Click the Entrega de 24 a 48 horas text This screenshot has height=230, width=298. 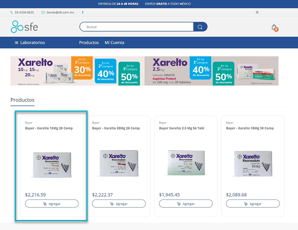point(118,4)
